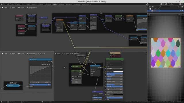Adjust the Alpha slider on Principled BSDF
The width and height of the screenshot is (184, 103).
(115, 98)
